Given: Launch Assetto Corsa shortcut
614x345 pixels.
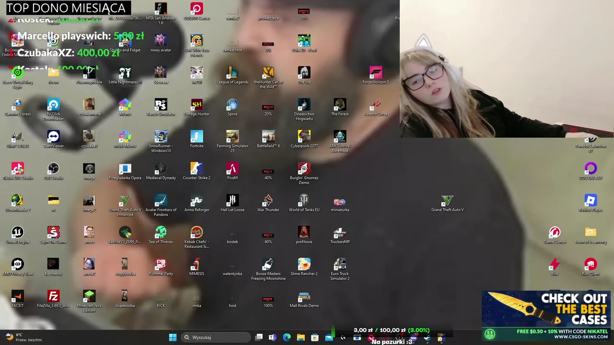Looking at the screenshot, I should pyautogui.click(x=376, y=107).
